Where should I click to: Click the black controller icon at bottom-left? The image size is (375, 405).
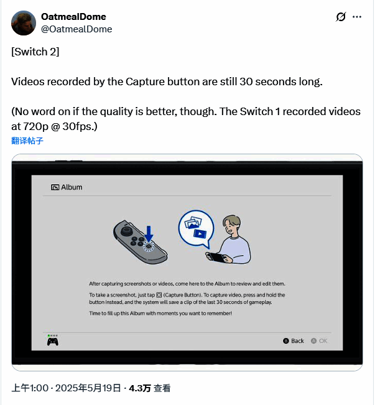pyautogui.click(x=53, y=341)
